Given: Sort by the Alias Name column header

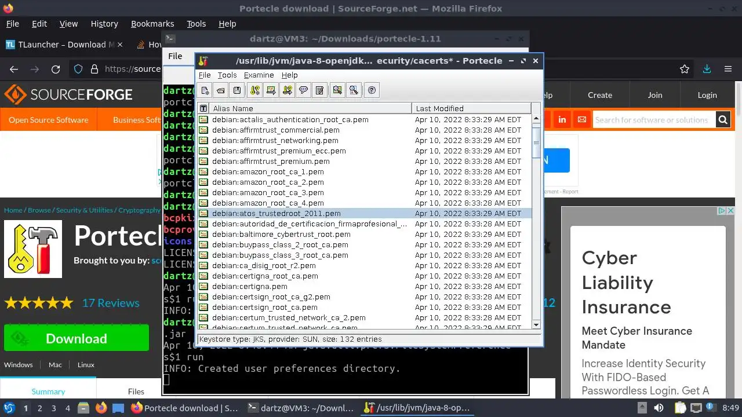Looking at the screenshot, I should [x=310, y=108].
